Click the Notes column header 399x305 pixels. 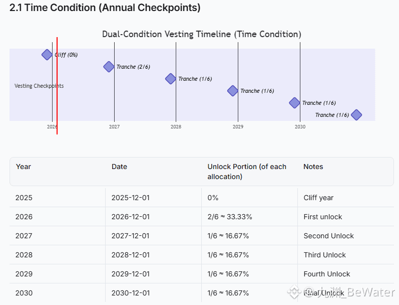[313, 167]
